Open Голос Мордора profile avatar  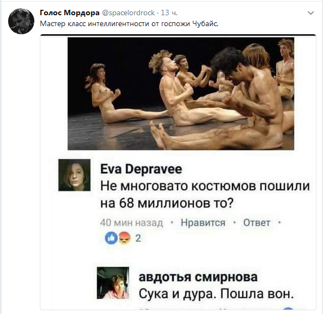(21, 21)
